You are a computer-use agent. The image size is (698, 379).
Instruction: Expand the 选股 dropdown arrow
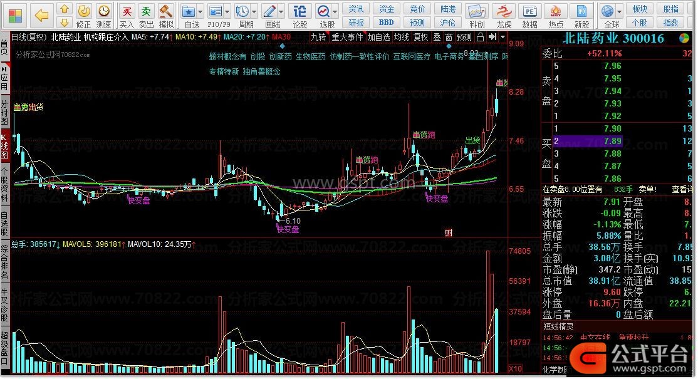[335, 11]
